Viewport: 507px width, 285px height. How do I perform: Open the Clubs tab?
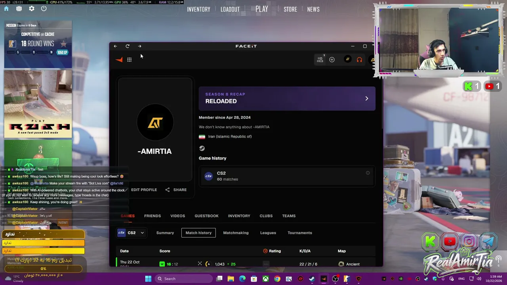266,216
